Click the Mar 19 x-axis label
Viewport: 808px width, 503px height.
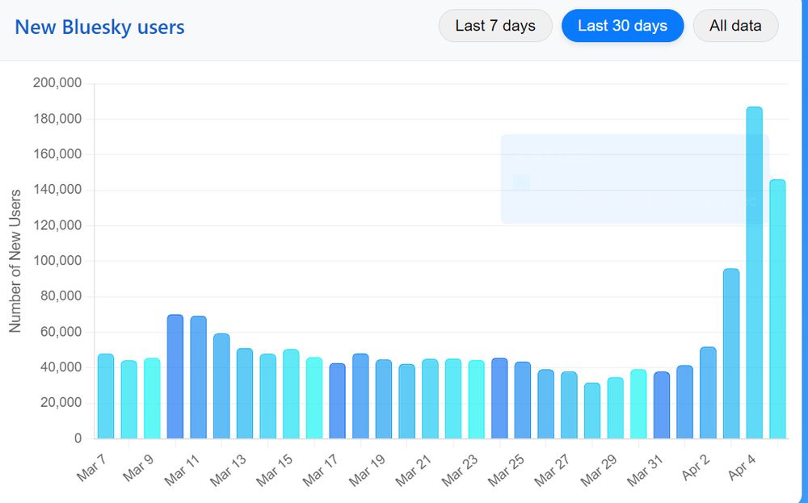(x=368, y=470)
